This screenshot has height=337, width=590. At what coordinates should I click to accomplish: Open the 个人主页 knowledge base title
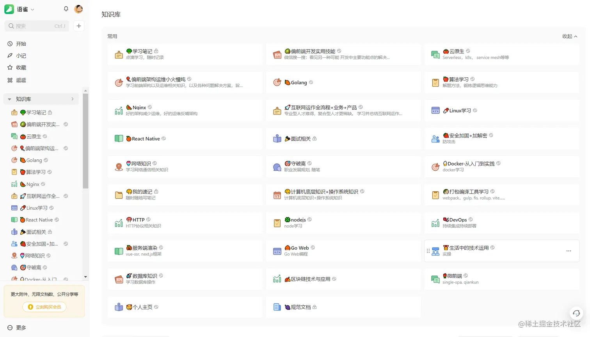tap(139, 307)
